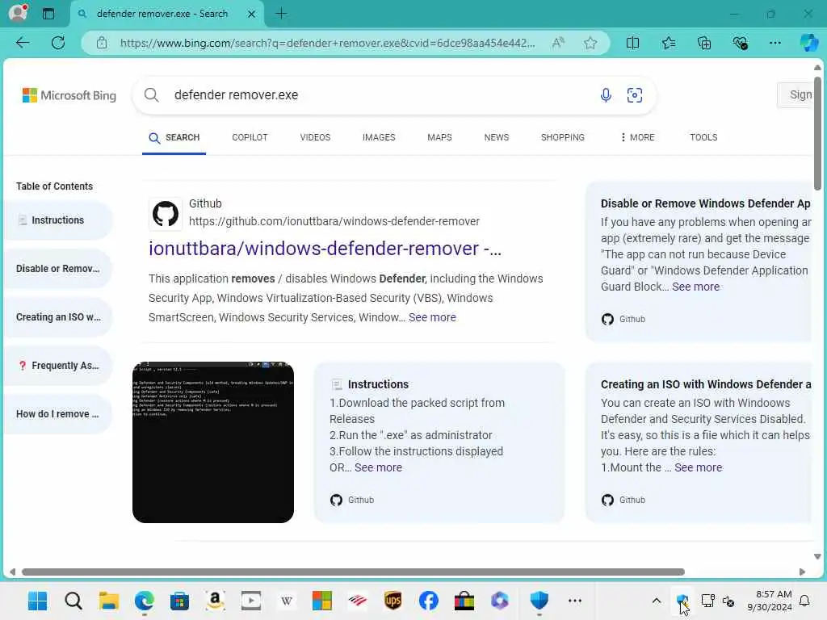Click the Sign in button
The image size is (827, 620).
[796, 95]
